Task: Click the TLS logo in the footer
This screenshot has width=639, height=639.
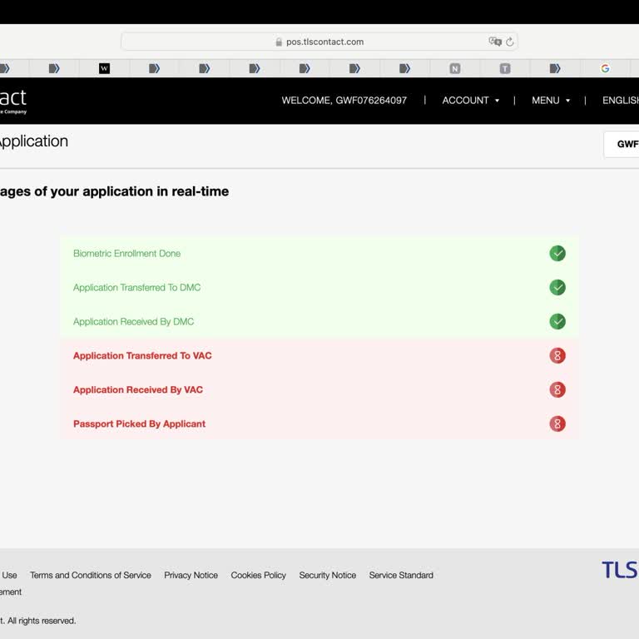Action: pos(620,570)
